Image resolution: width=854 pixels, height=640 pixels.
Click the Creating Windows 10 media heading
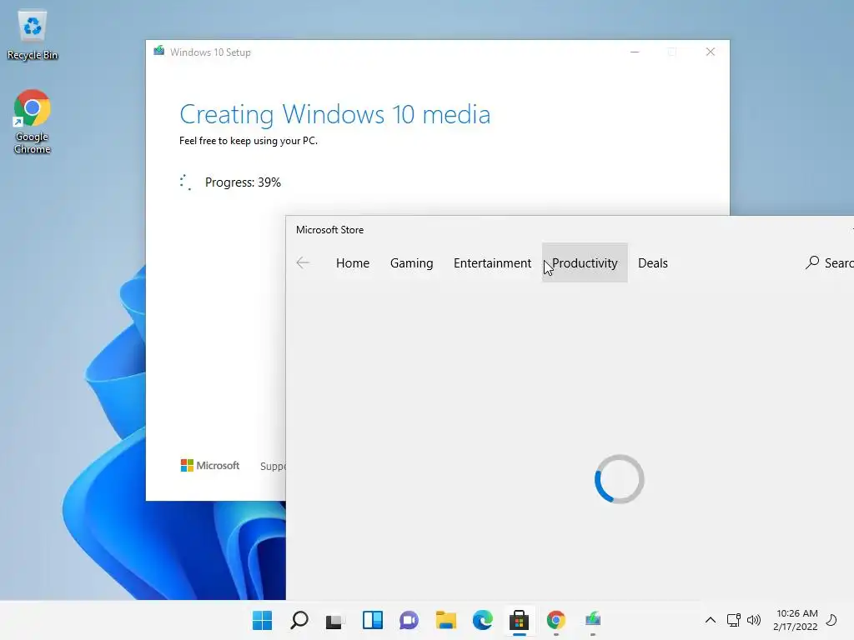coord(334,114)
